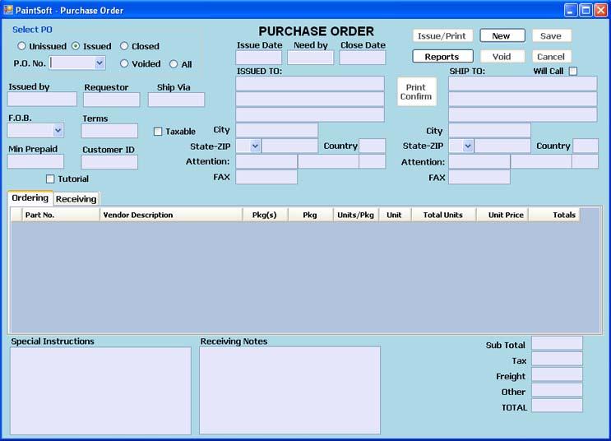This screenshot has height=441, width=611.
Task: Open the Issued To State dropdown
Action: pos(255,146)
